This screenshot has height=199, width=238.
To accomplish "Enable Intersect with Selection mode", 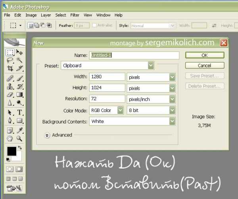I will [x=49, y=25].
